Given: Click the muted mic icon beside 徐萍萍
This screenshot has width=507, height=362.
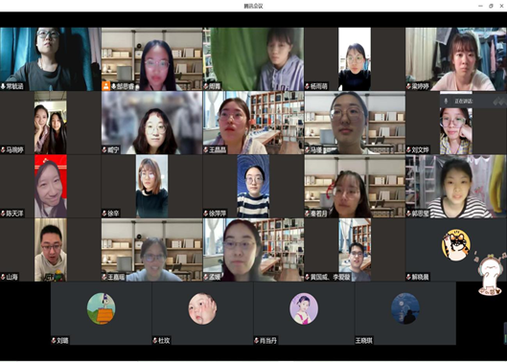Looking at the screenshot, I should 206,214.
